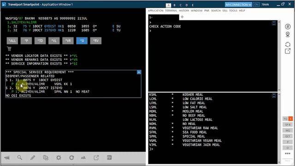Viewport: 295px width, 166px height.
Task: Click the green *VL command link
Action: click(75, 56)
